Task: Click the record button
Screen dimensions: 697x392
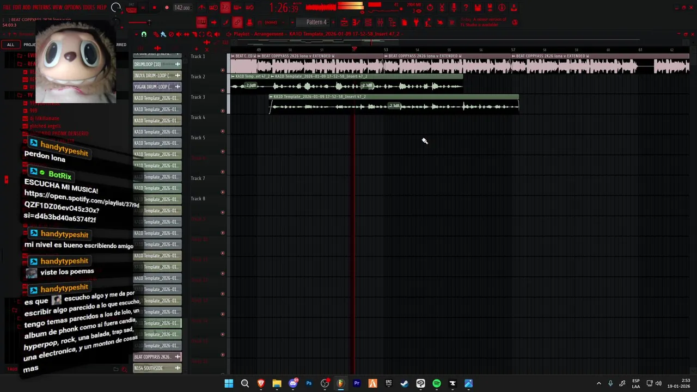Action: (x=167, y=8)
